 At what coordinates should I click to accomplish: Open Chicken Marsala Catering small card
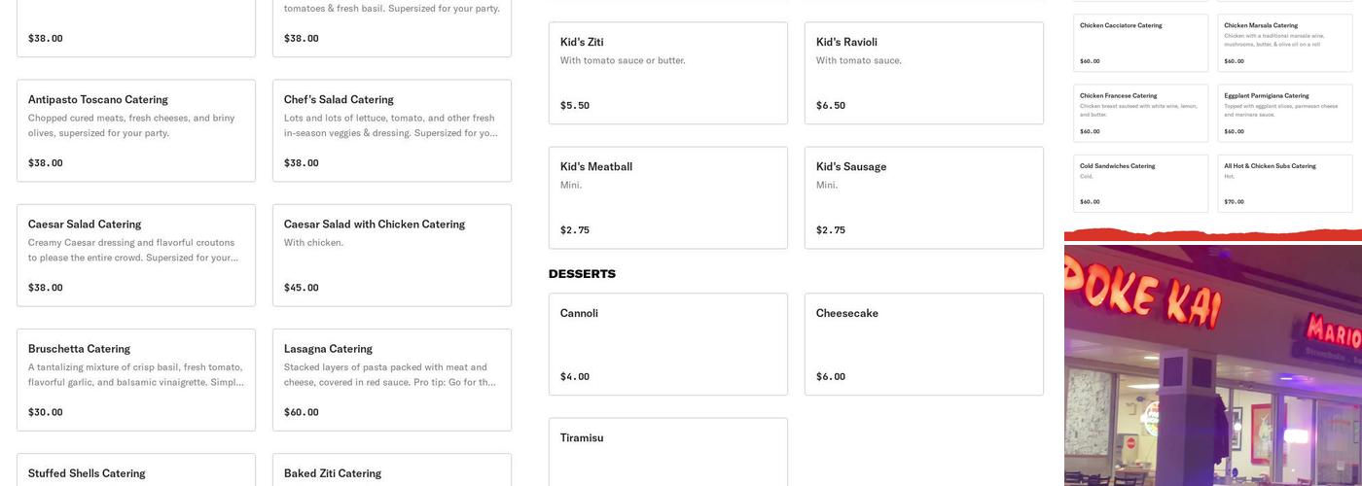pos(1284,43)
